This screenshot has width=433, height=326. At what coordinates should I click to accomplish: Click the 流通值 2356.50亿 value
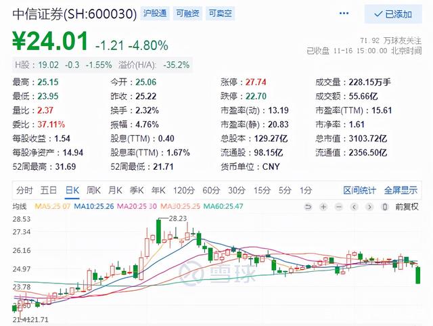368,152
